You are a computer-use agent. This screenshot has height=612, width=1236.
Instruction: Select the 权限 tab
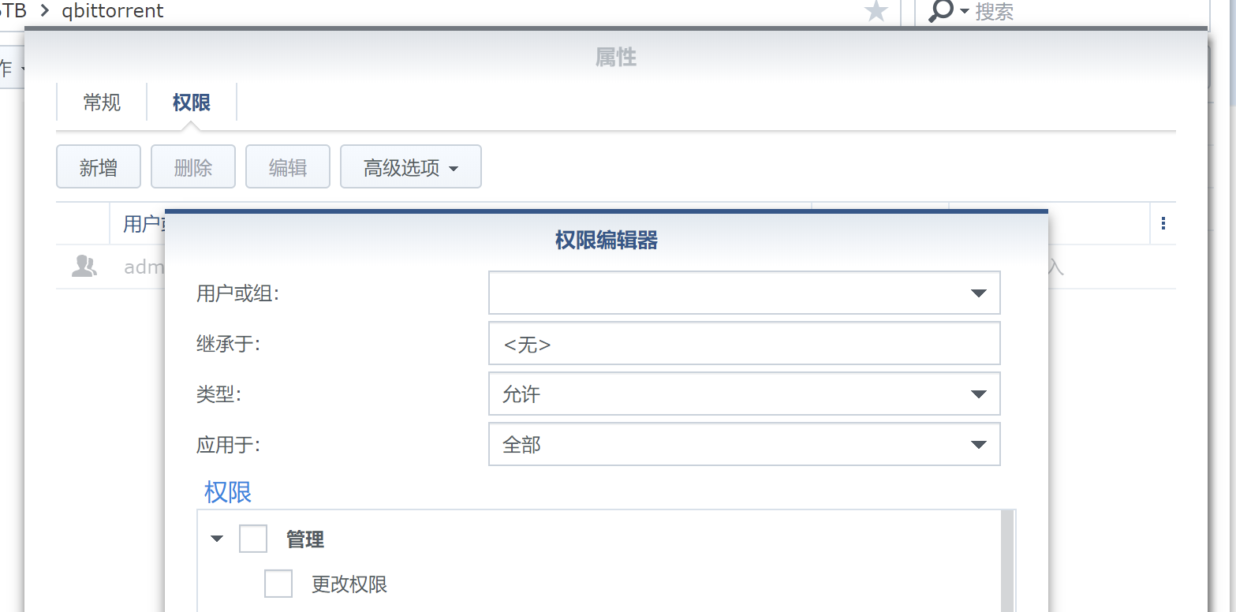tap(192, 103)
